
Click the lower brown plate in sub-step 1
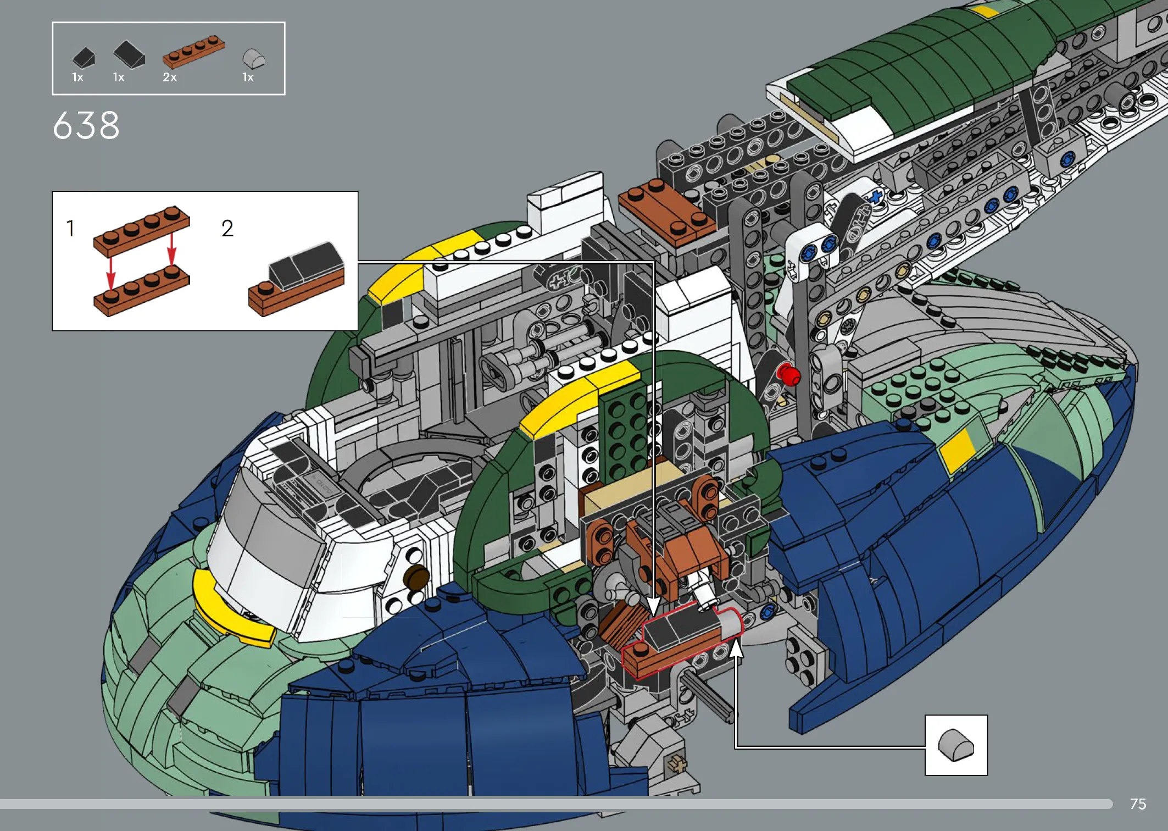click(x=142, y=291)
